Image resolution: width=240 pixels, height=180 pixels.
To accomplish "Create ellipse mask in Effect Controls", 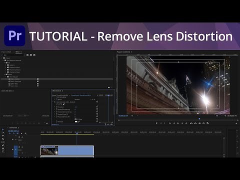I will click(57, 104).
